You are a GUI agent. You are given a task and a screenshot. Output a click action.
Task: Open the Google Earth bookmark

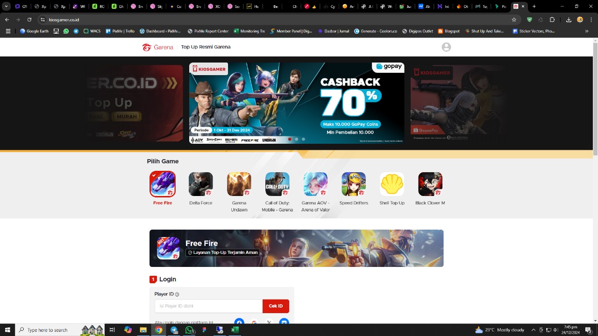tap(34, 31)
